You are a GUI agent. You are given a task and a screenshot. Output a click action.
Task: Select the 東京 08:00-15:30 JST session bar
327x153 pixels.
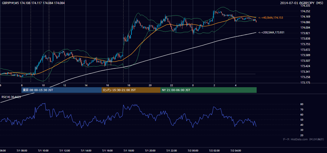[61, 90]
